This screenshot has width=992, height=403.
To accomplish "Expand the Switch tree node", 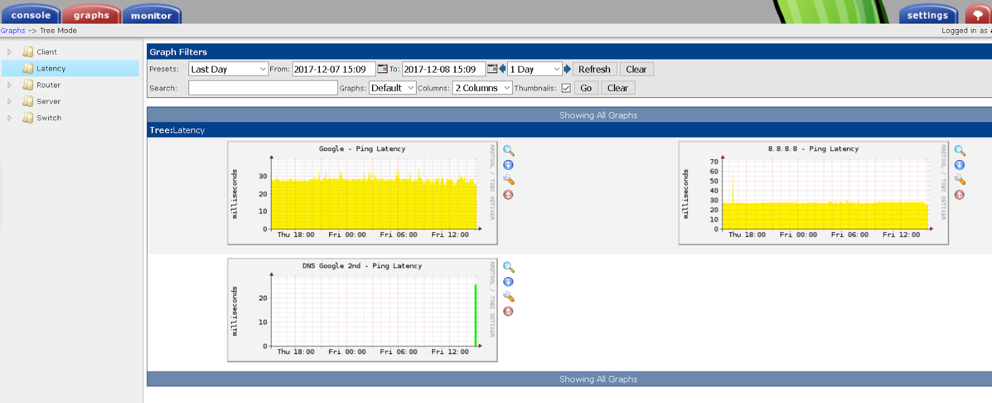I will pyautogui.click(x=9, y=118).
